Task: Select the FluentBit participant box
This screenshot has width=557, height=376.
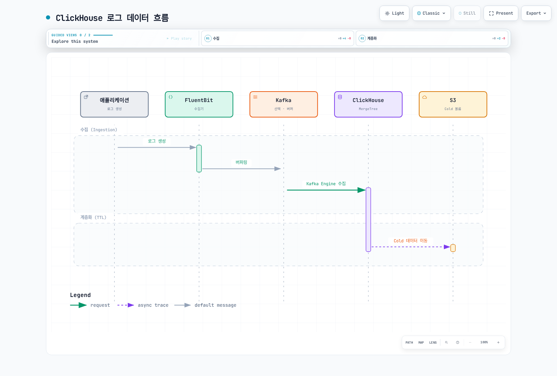Action: coord(199,104)
